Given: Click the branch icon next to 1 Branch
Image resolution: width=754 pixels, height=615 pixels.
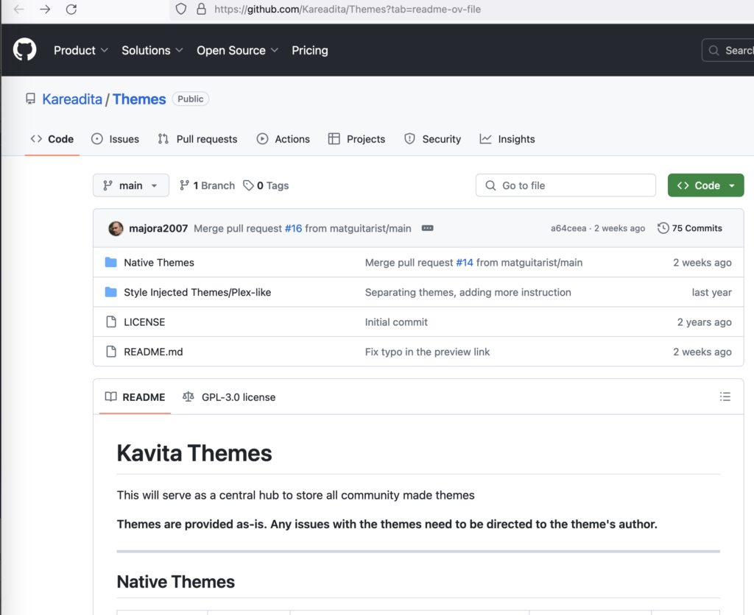Looking at the screenshot, I should tap(184, 185).
